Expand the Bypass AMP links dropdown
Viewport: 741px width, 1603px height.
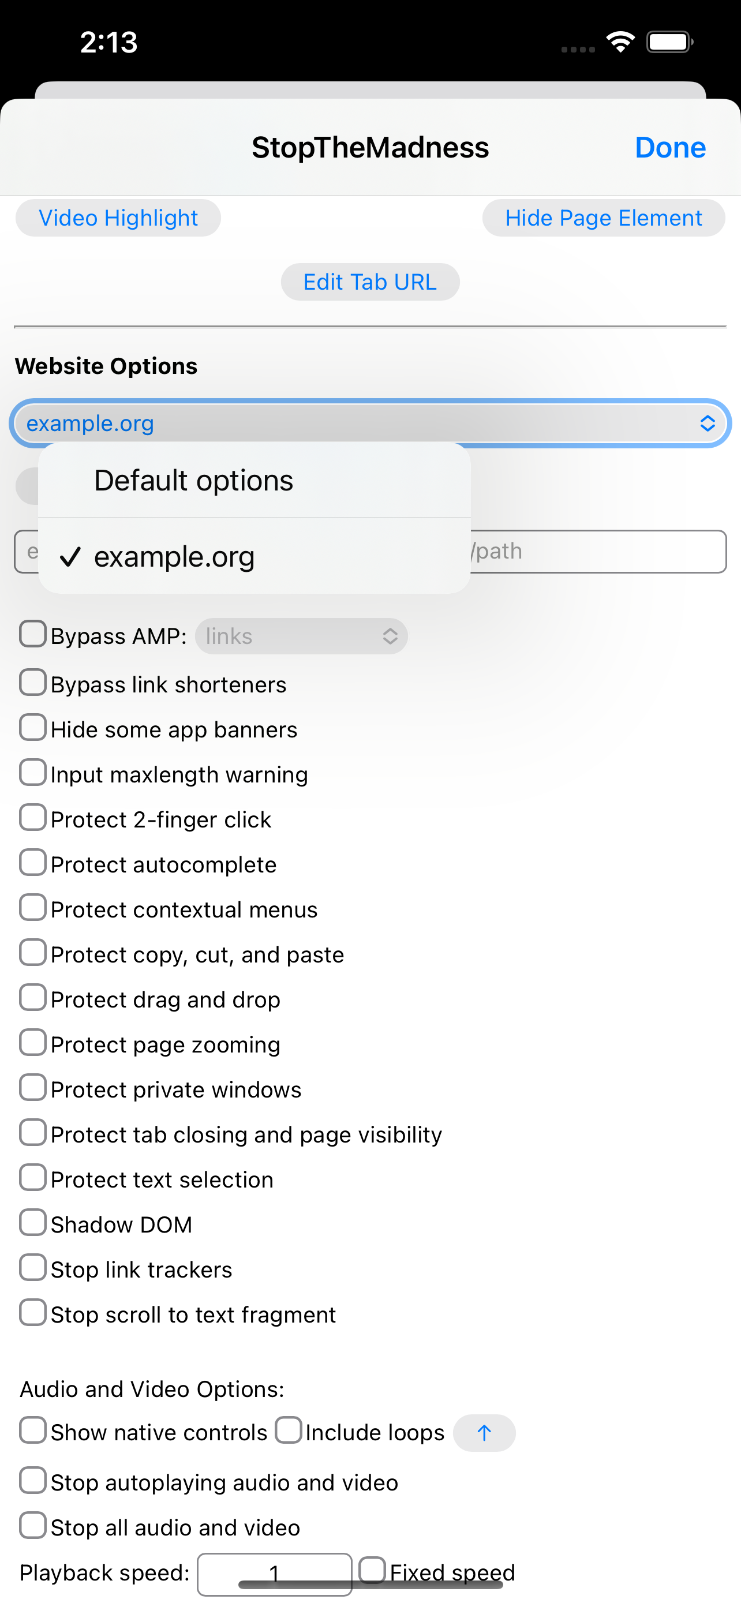coord(301,636)
